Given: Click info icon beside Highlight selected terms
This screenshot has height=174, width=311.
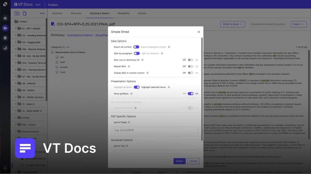Looking at the screenshot, I should pos(169,87).
